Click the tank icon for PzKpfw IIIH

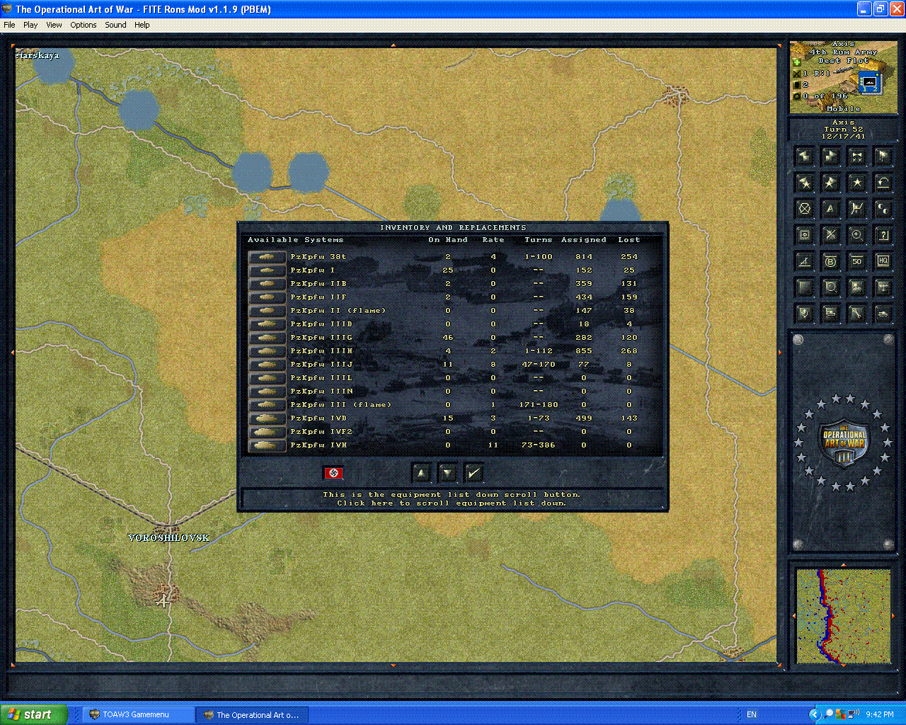267,351
